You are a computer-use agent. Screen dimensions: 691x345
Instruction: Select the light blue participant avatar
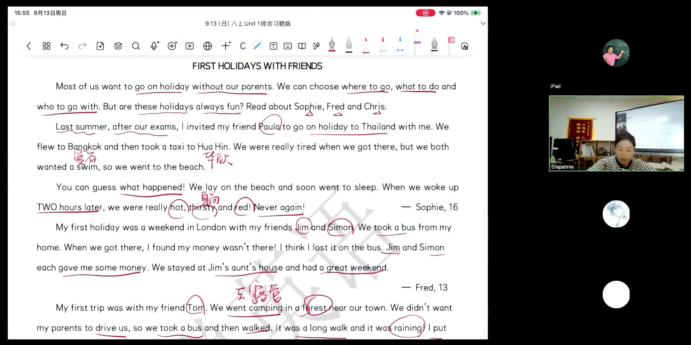coord(616,214)
